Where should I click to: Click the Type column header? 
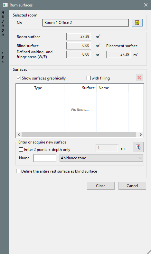[x=48, y=88]
